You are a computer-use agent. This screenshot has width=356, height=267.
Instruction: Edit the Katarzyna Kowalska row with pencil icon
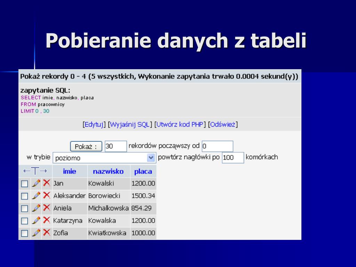tap(36, 220)
